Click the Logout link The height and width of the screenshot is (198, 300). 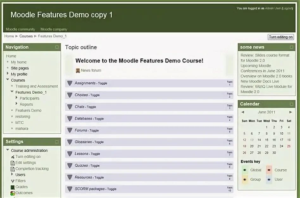287,9
